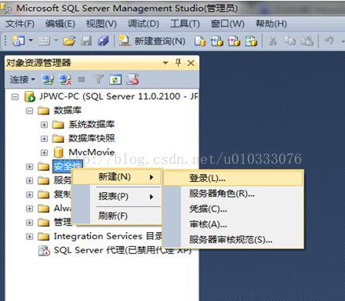The image size is (345, 301).
Task: Open Object Explorer window position dropdown arrow
Action: (x=165, y=63)
